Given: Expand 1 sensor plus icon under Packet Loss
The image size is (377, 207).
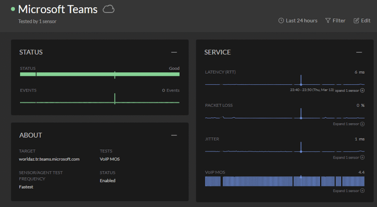Looking at the screenshot, I should click(x=362, y=124).
